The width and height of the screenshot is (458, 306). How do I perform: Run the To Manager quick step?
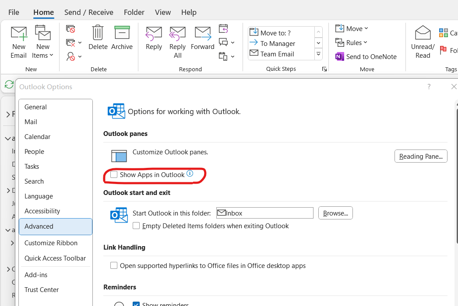click(x=281, y=43)
